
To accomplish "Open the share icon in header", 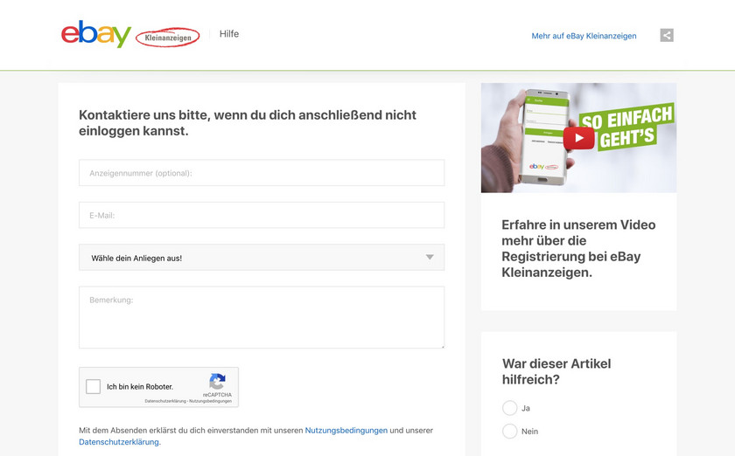I will [667, 35].
